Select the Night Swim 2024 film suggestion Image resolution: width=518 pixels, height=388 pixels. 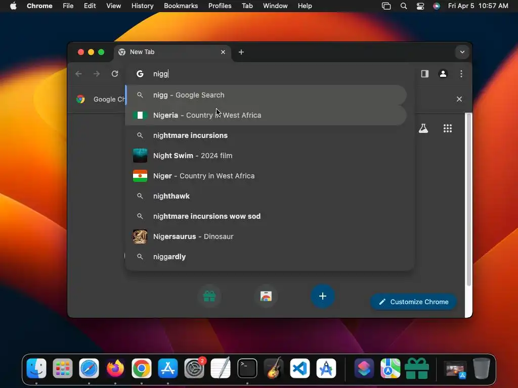pyautogui.click(x=266, y=156)
